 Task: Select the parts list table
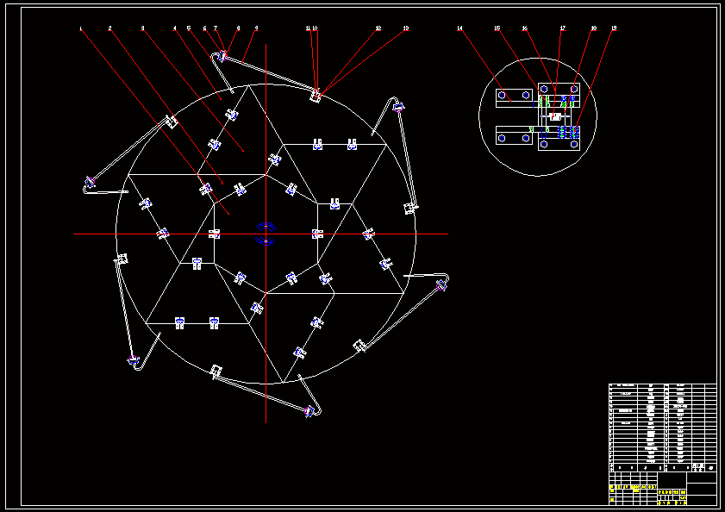[663, 428]
